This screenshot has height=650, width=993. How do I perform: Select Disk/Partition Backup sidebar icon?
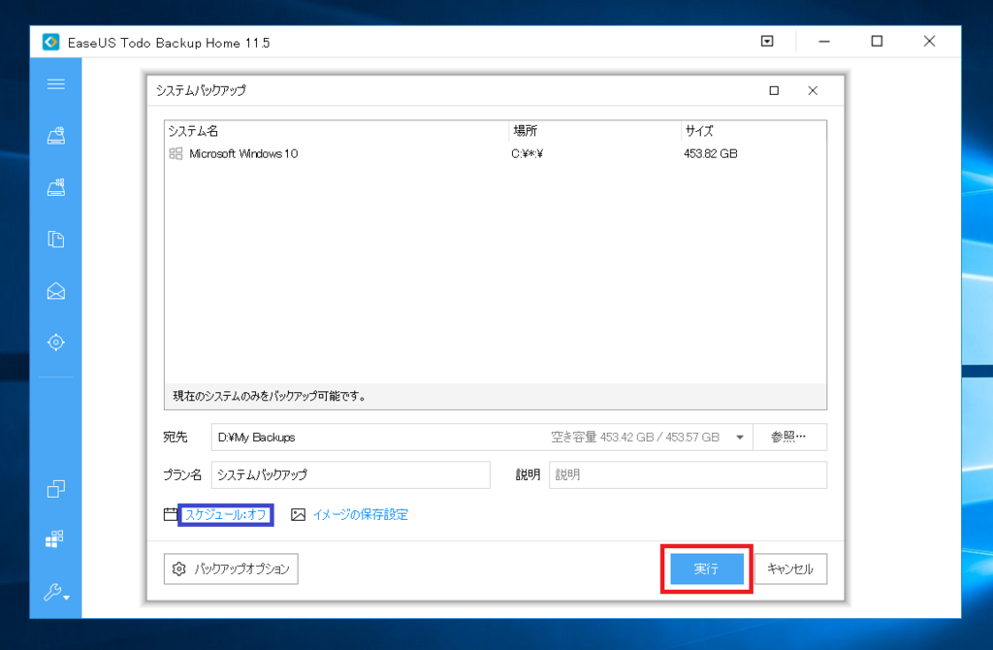(55, 136)
